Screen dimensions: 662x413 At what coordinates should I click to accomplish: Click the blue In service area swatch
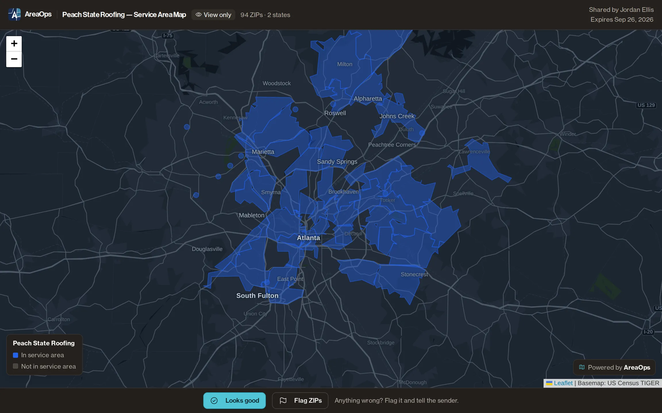click(x=16, y=355)
